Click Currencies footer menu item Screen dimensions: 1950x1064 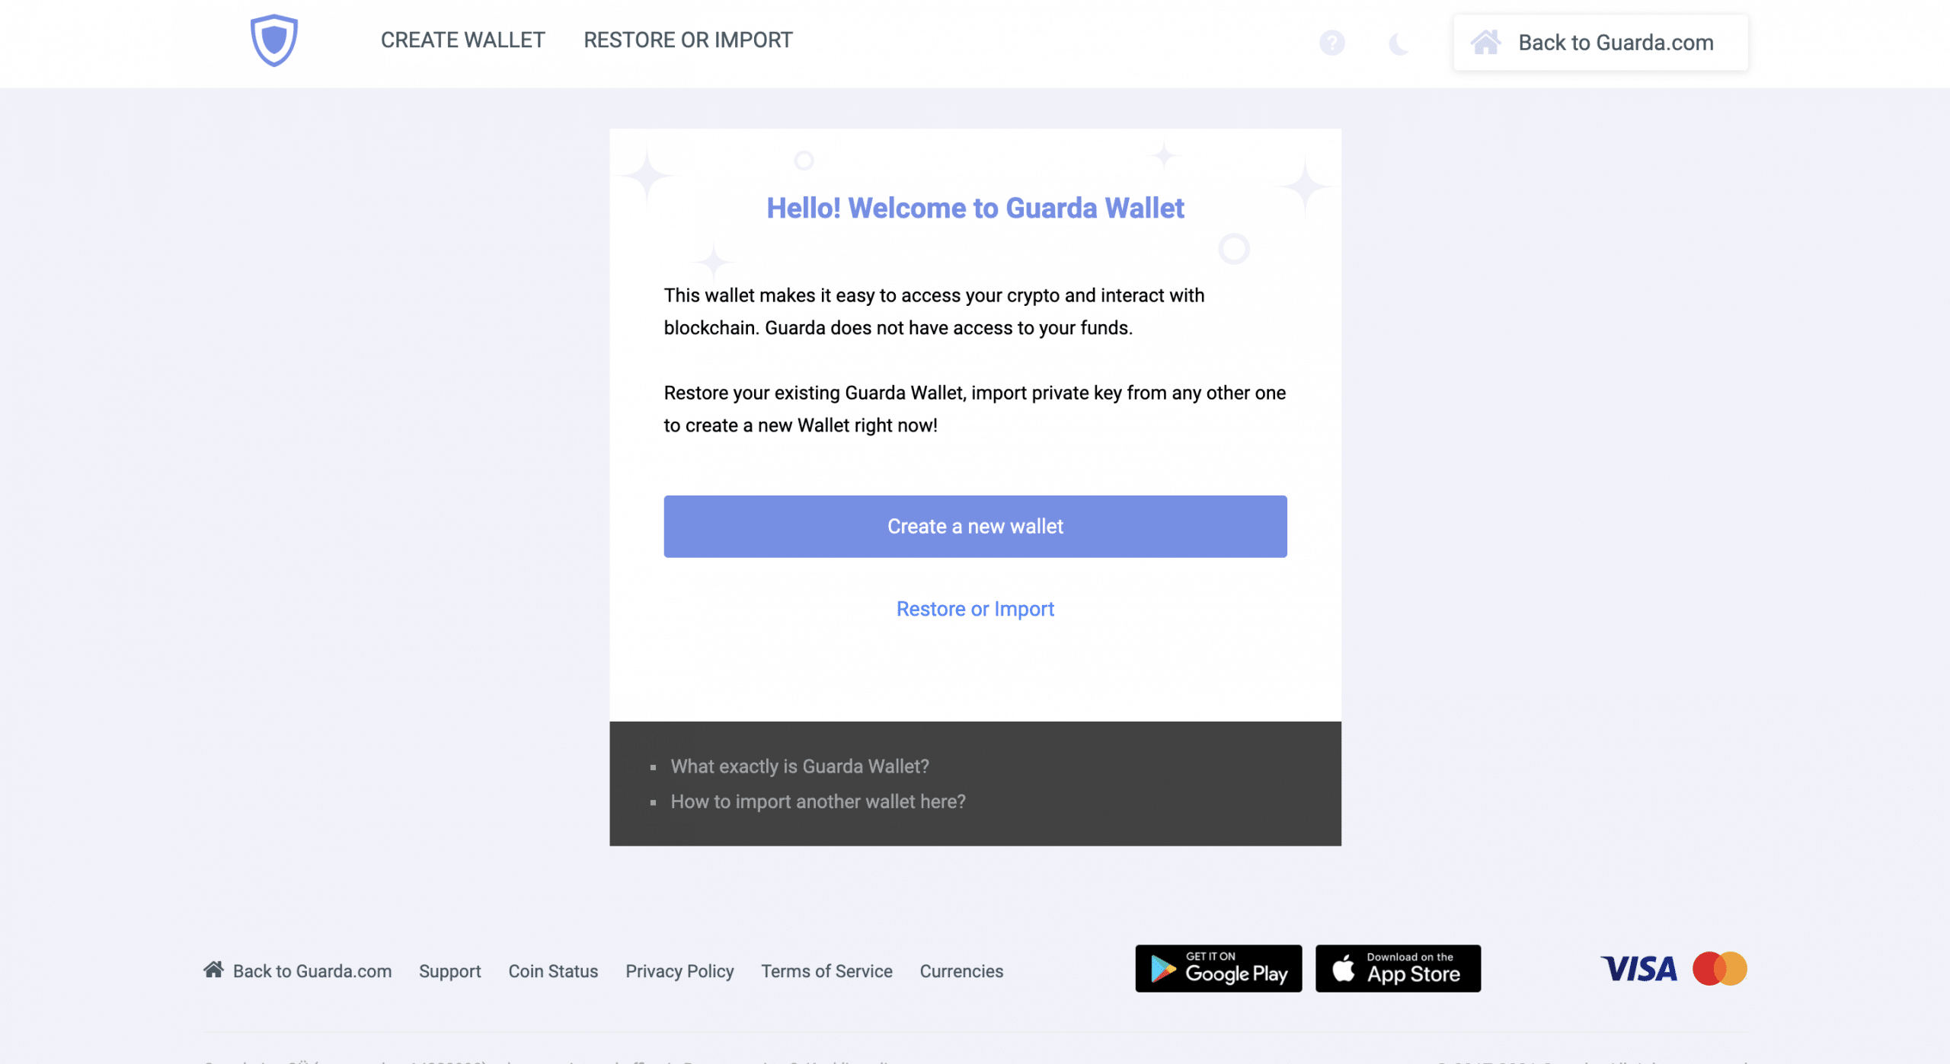pyautogui.click(x=963, y=971)
